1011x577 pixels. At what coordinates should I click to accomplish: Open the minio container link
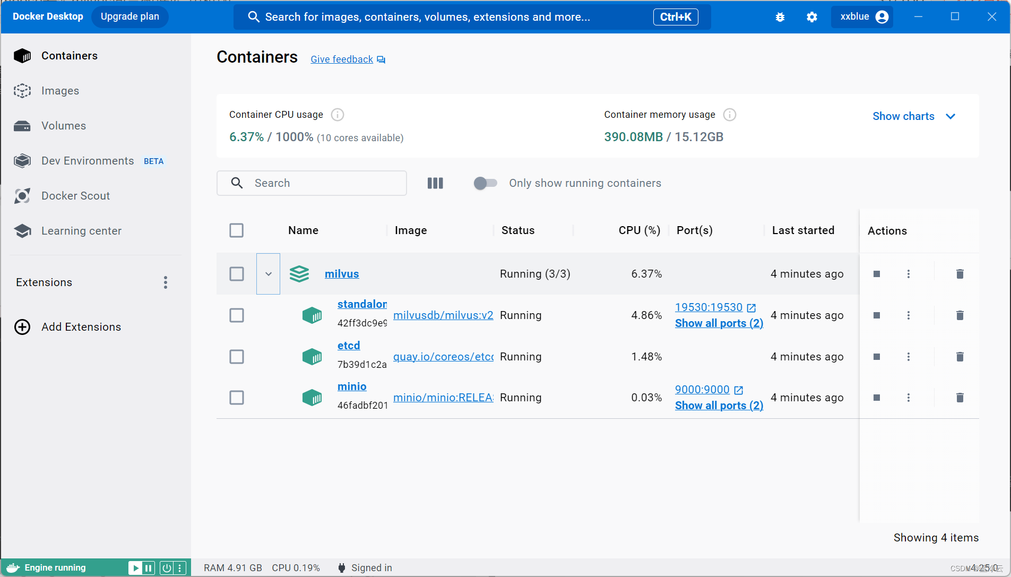(x=352, y=386)
